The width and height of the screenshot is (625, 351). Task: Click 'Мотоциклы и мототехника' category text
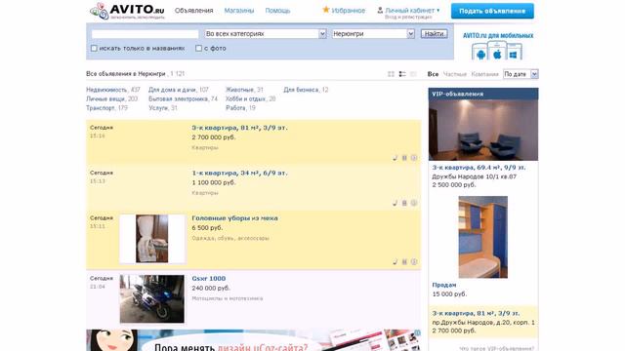[228, 298]
